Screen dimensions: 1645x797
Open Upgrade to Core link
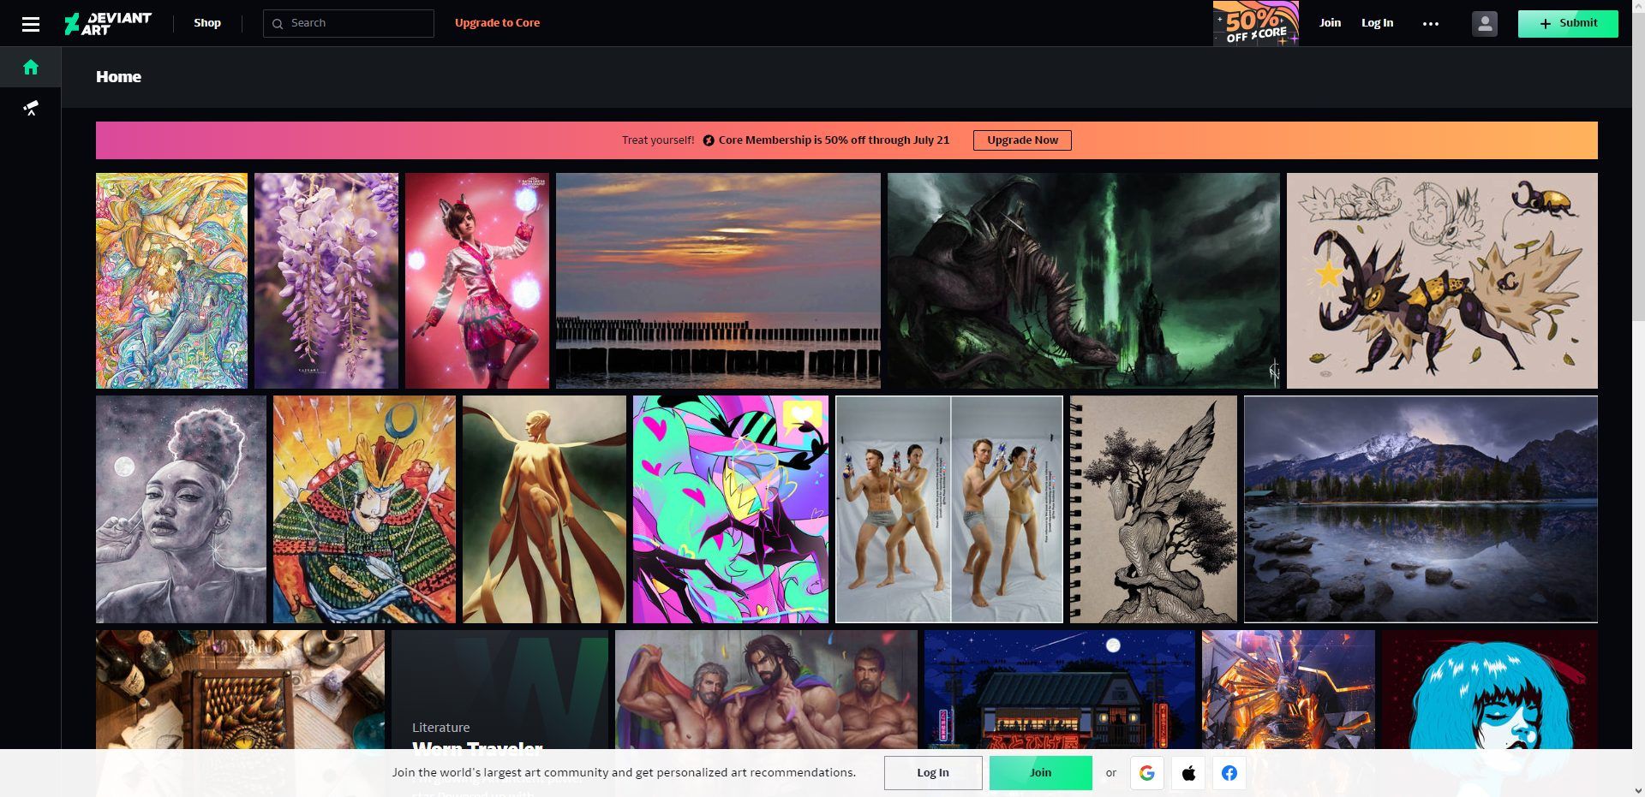click(497, 23)
